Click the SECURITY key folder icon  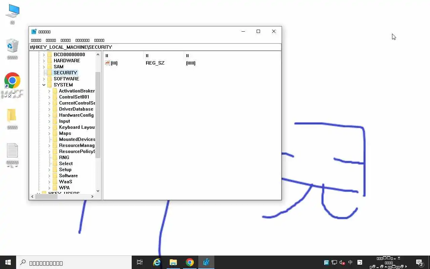50,73
